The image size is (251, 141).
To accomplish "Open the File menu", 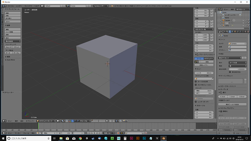I will pyautogui.click(x=11, y=6).
